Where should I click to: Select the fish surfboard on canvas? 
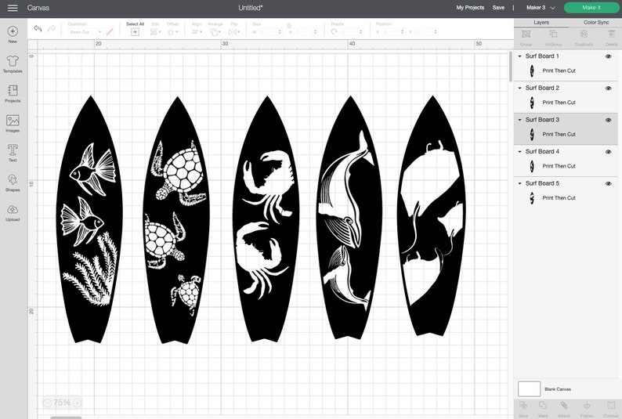pos(89,219)
